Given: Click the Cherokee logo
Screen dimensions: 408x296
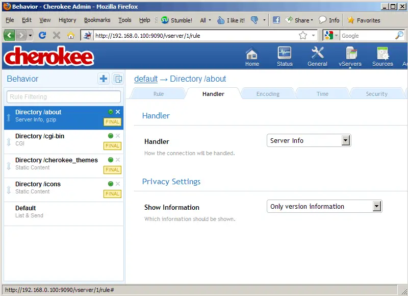Looking at the screenshot, I should point(48,56).
